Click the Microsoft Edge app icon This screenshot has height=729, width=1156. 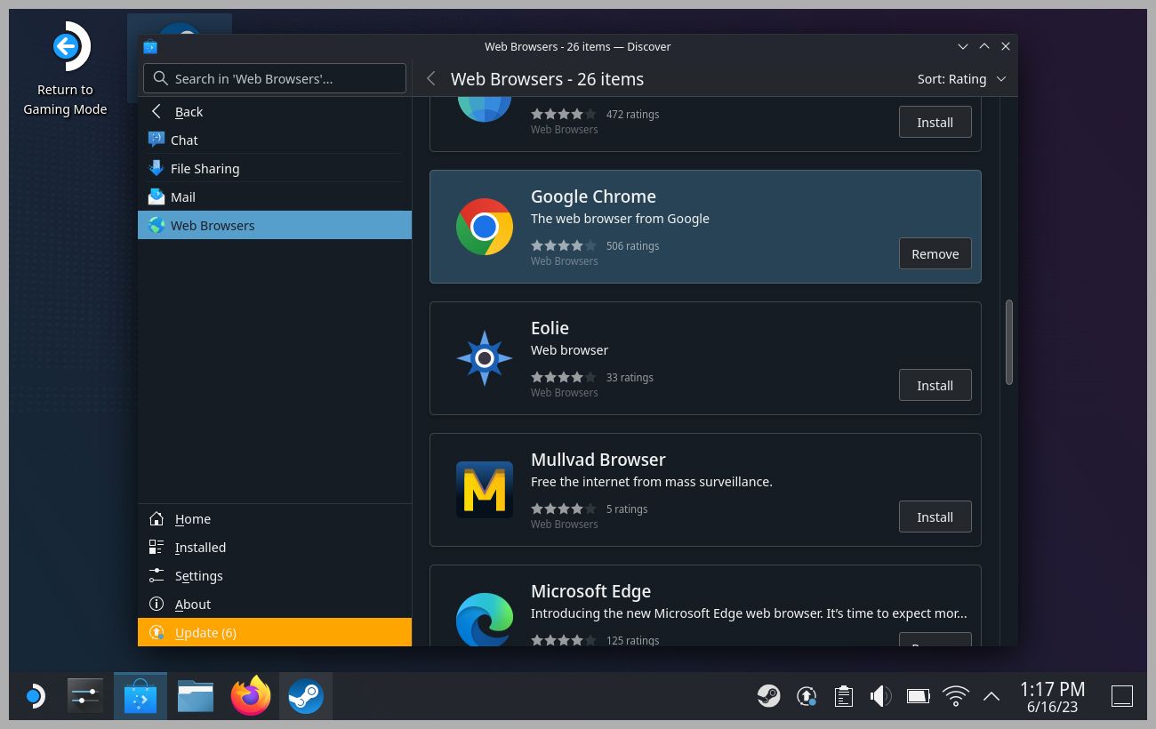point(485,619)
